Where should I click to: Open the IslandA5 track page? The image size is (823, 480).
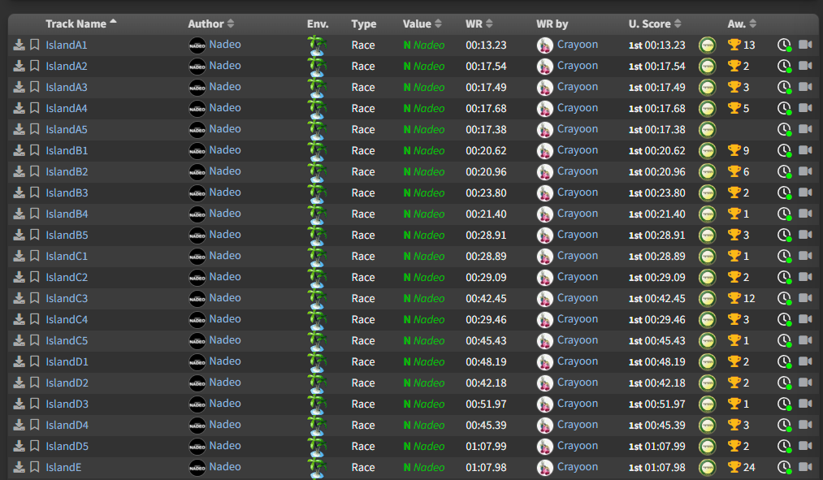tap(66, 130)
